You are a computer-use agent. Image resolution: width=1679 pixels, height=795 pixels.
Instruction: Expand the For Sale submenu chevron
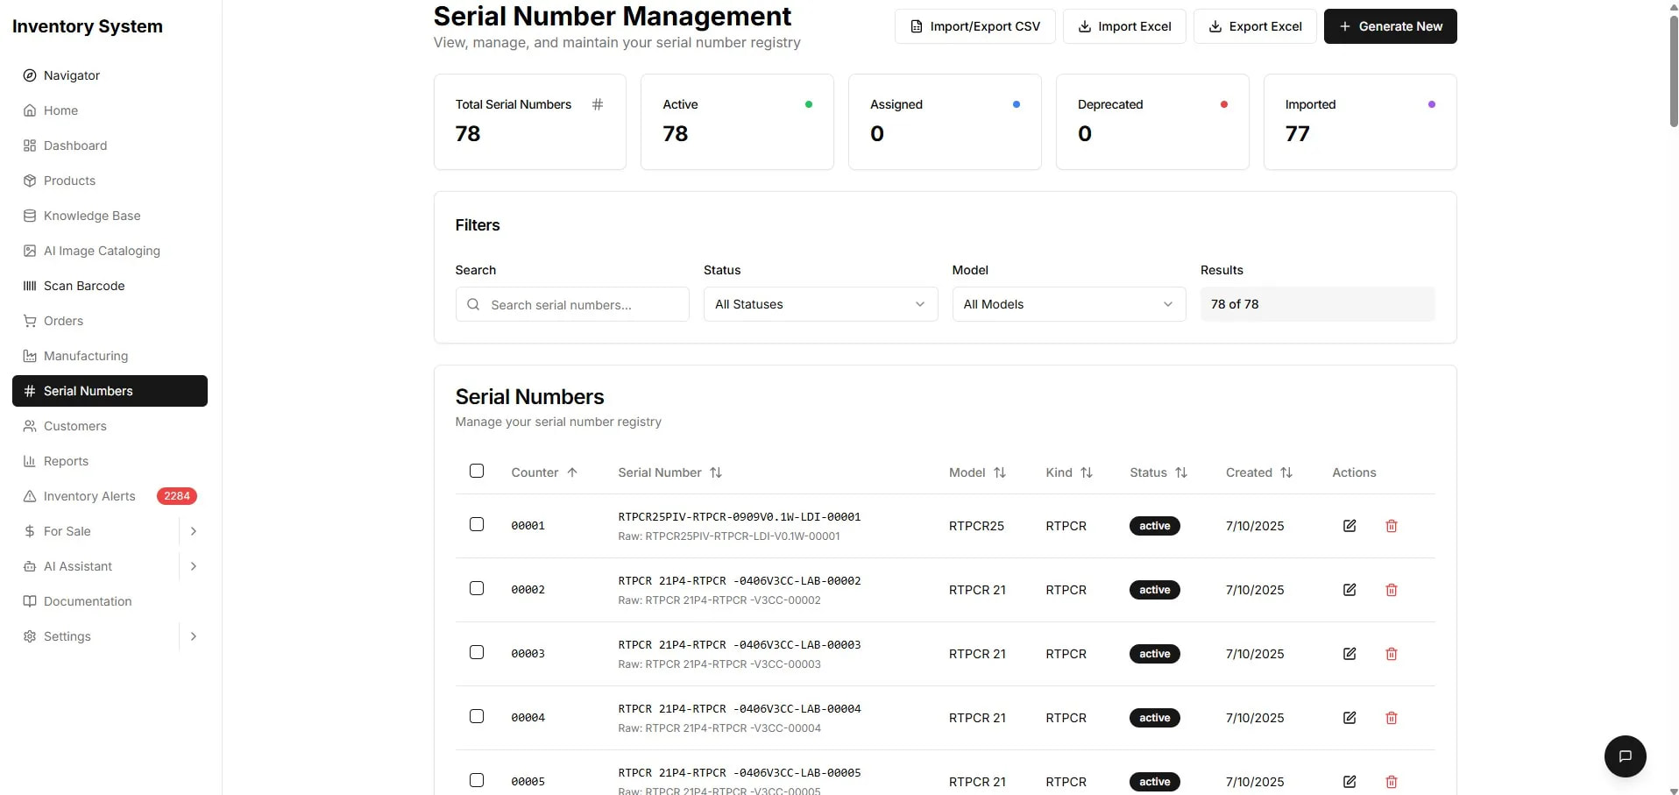coord(194,531)
